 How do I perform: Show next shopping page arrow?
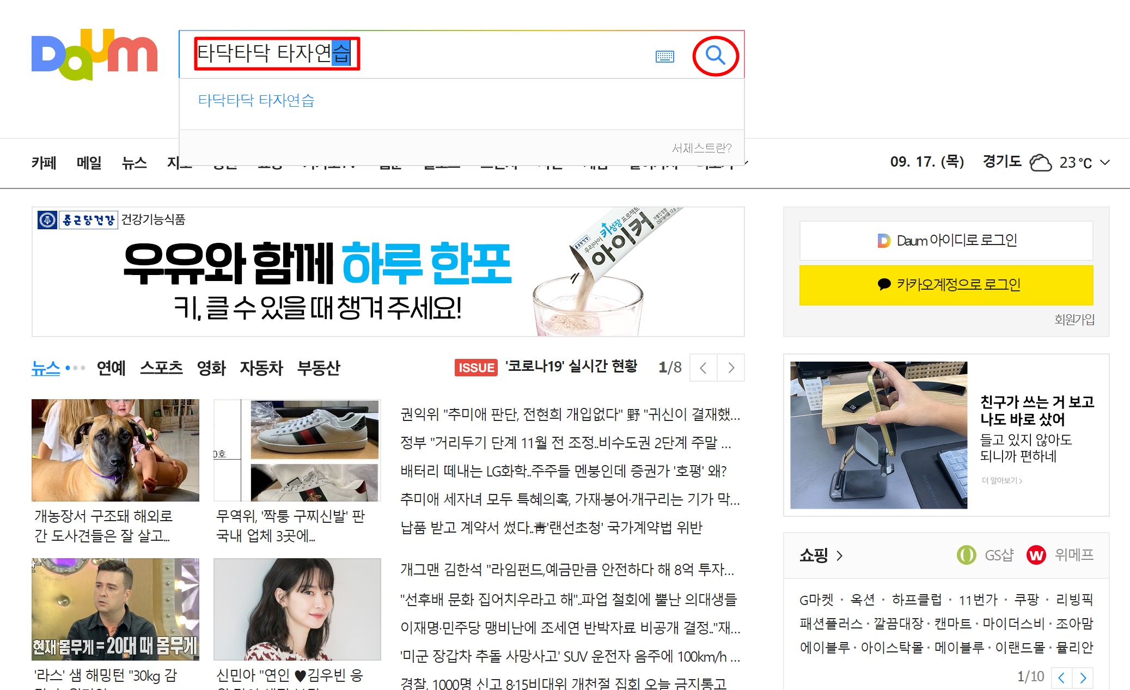pos(1083,677)
